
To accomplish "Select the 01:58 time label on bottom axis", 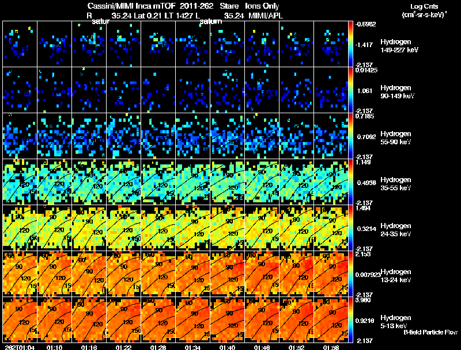I will [331, 347].
